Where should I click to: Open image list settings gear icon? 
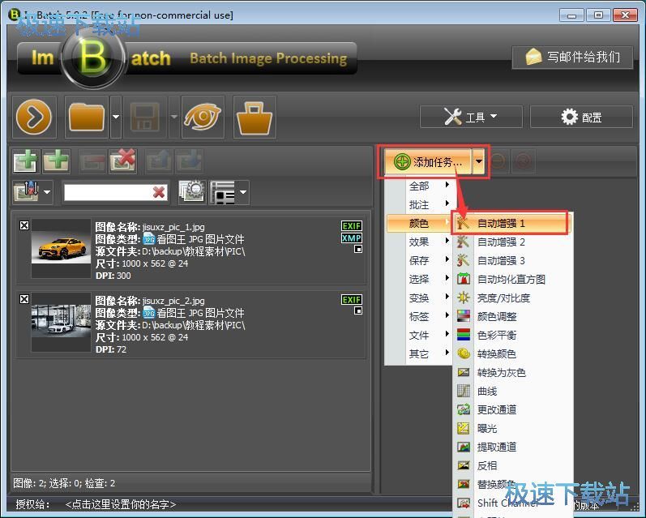pyautogui.click(x=192, y=191)
